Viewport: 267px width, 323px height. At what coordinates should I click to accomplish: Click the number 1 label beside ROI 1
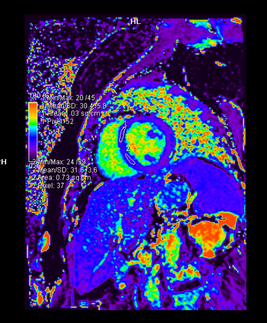(125, 123)
